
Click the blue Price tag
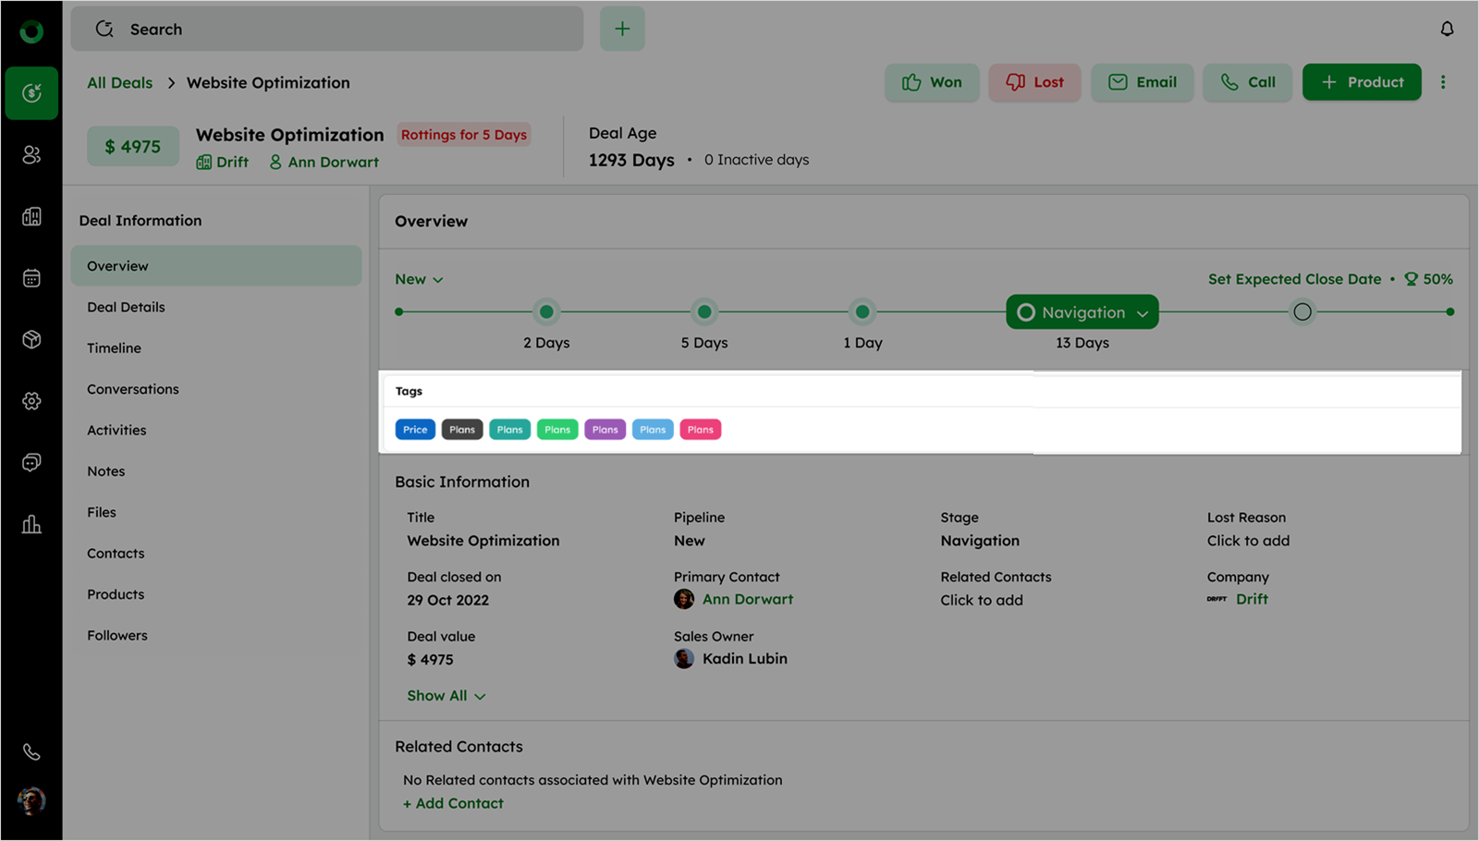click(415, 430)
